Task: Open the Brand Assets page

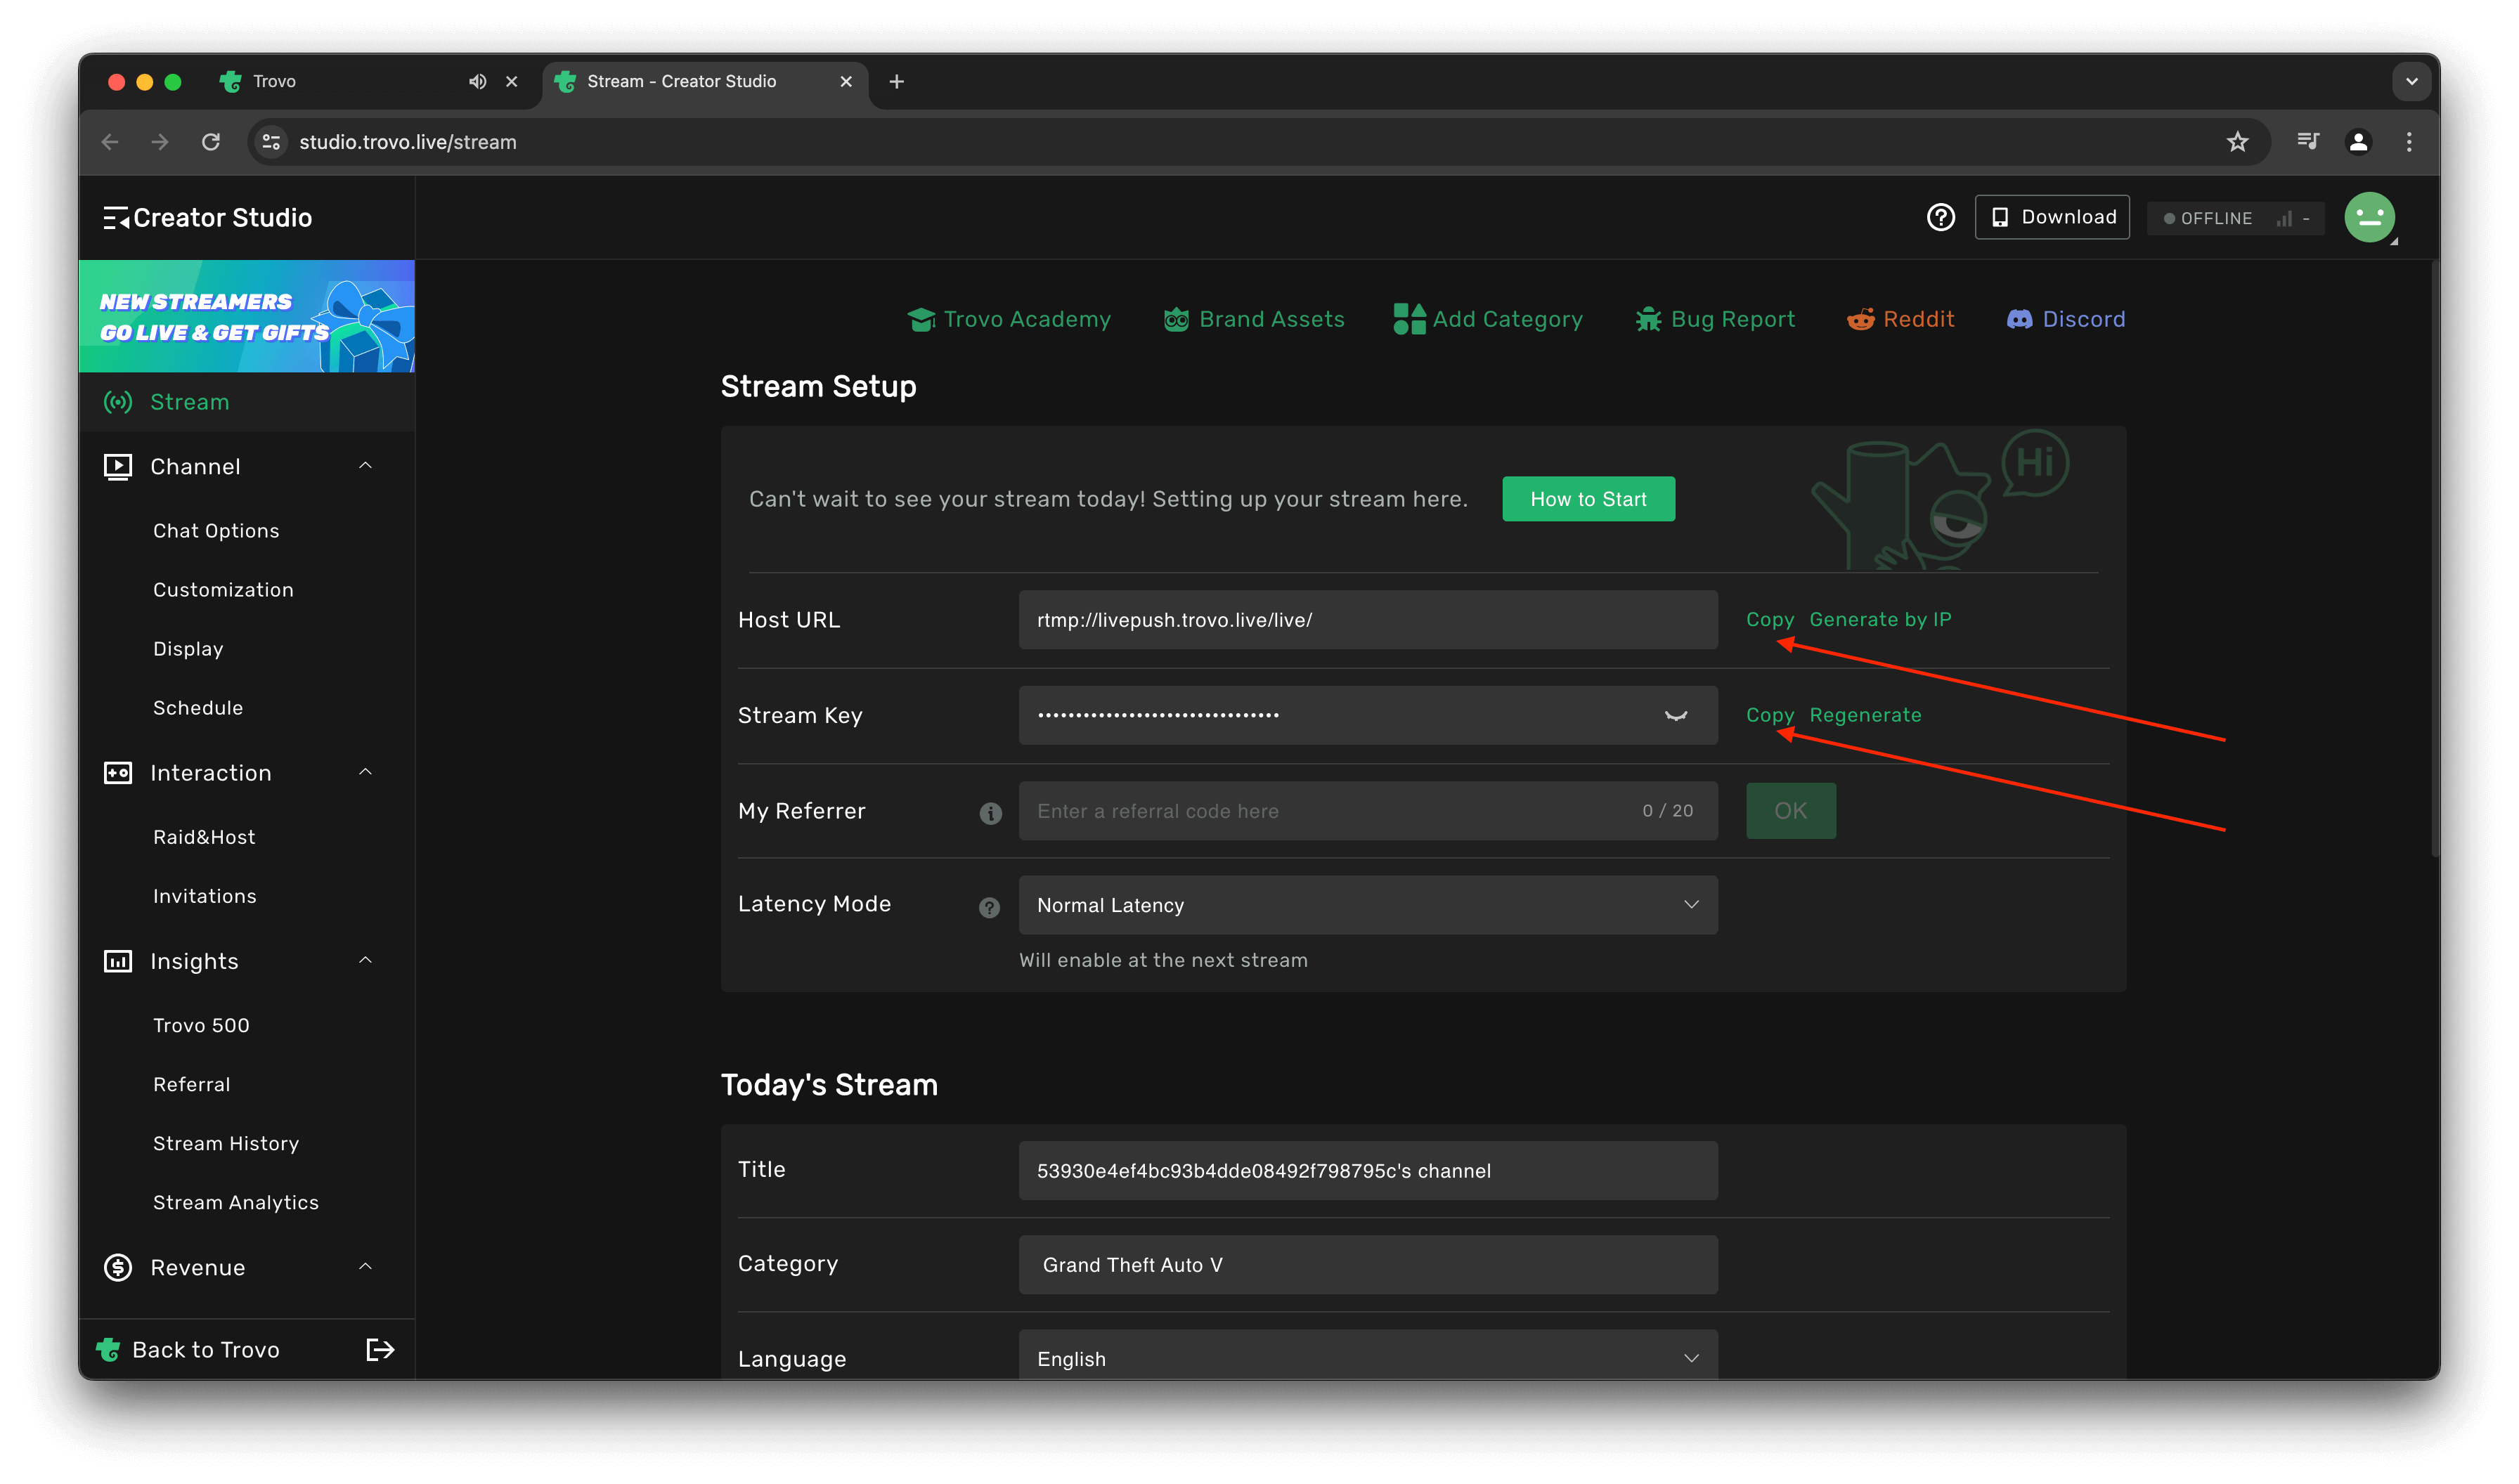Action: 1253,318
